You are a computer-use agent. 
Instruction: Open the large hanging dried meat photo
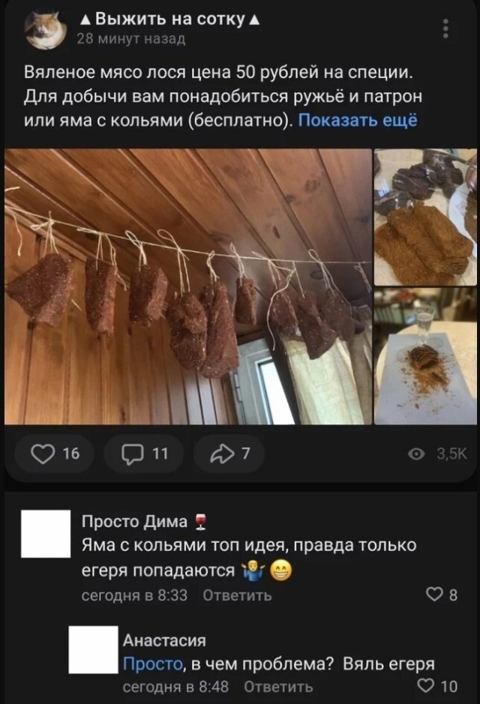click(188, 286)
